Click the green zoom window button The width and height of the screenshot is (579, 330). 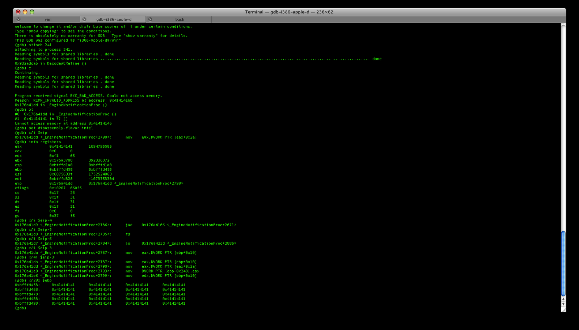[31, 12]
